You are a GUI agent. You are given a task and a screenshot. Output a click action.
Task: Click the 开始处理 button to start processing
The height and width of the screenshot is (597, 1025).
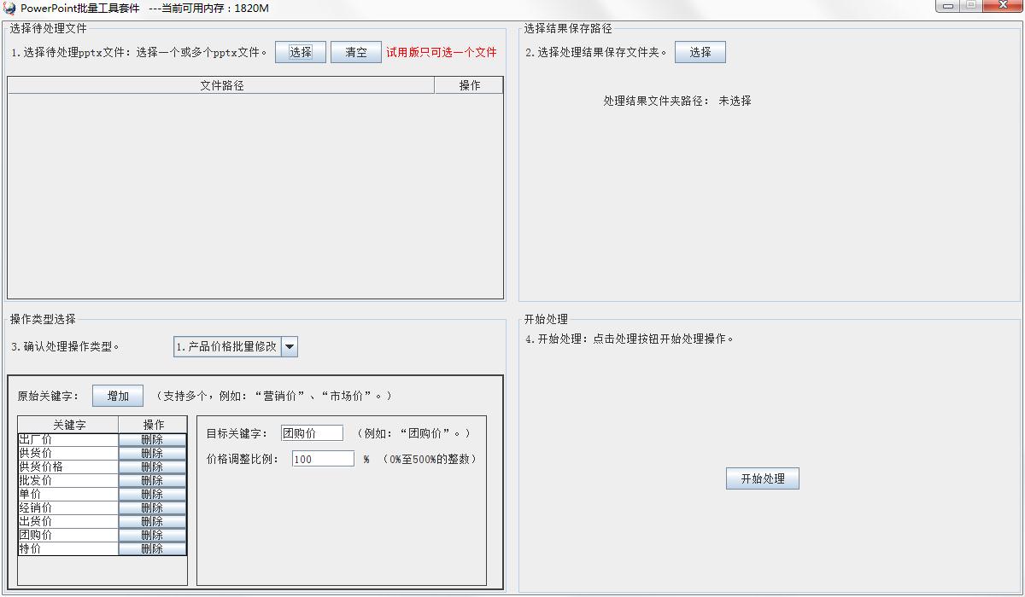point(762,478)
